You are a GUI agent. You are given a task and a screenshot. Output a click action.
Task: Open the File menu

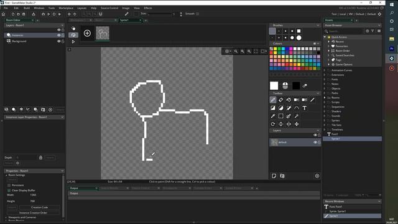point(6,8)
